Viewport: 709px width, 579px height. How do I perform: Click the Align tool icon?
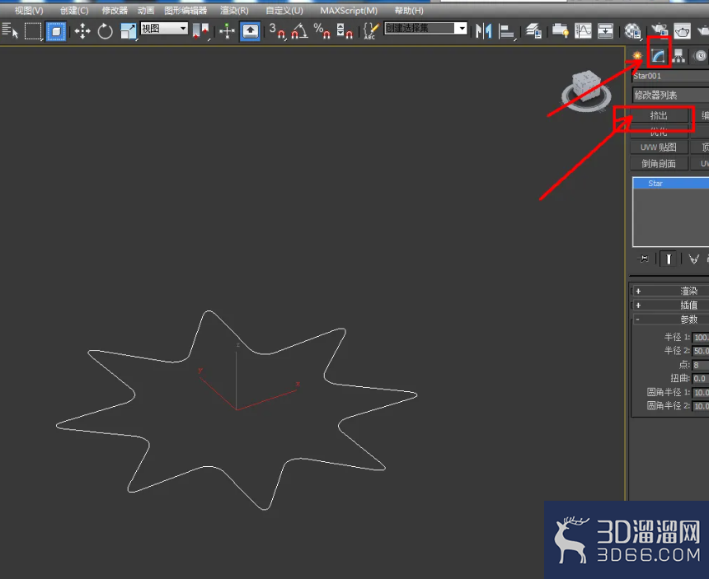tap(506, 31)
